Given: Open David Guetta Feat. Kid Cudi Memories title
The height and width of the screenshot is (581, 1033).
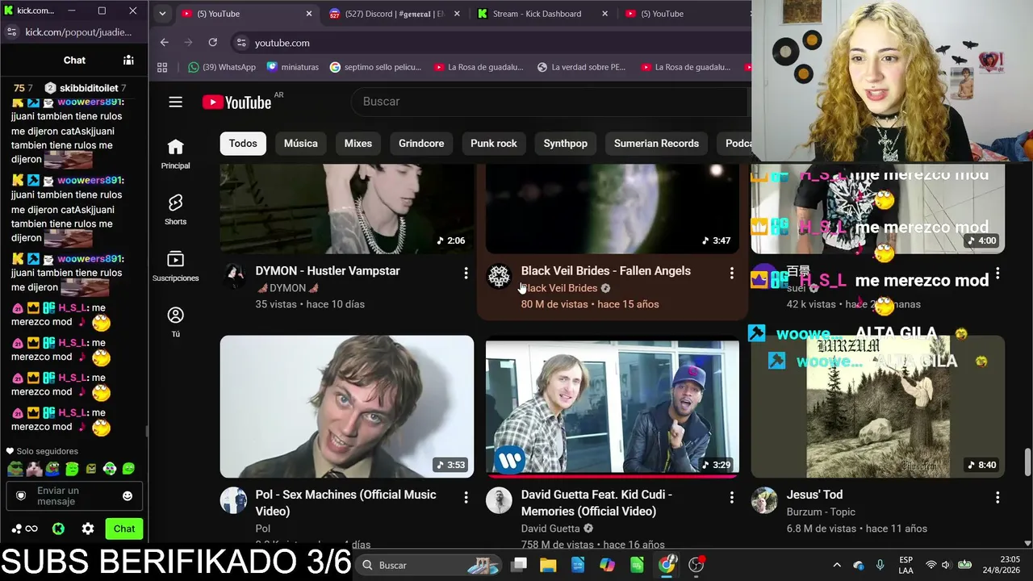Looking at the screenshot, I should (x=596, y=503).
